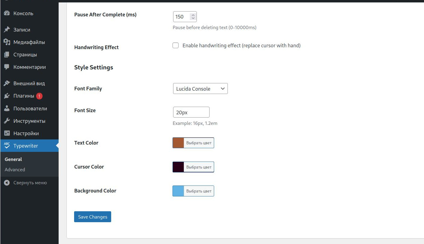Open the Font Family dropdown
The width and height of the screenshot is (424, 244).
pos(200,89)
